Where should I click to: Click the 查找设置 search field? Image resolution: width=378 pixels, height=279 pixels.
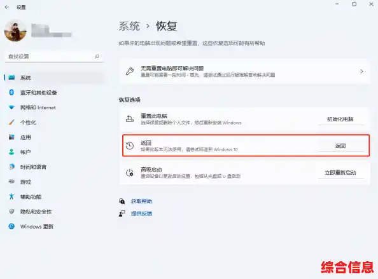click(54, 57)
